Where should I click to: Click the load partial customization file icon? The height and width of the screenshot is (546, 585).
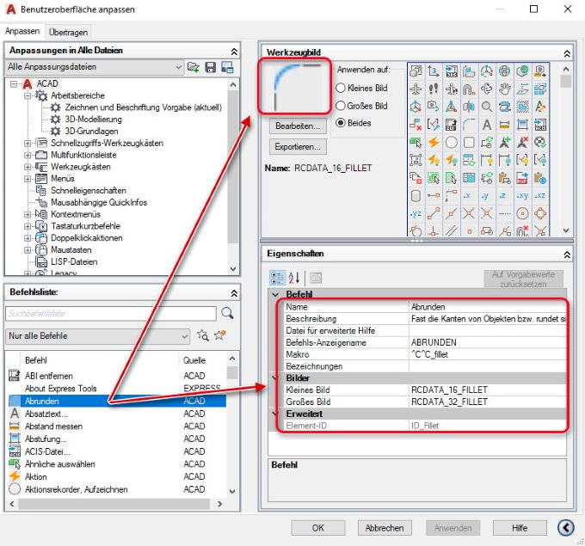(194, 67)
